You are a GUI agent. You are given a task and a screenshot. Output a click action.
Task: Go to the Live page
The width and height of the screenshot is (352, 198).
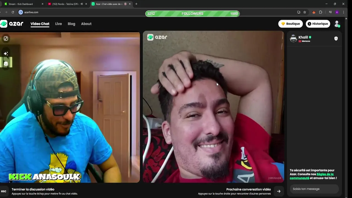tap(58, 24)
